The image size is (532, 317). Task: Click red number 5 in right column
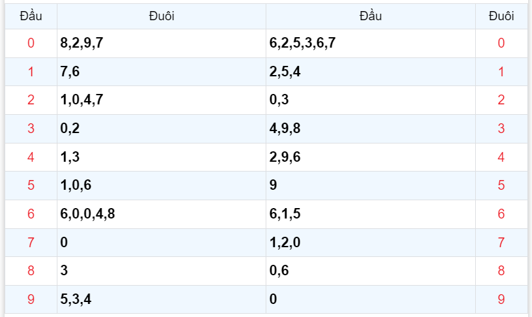click(501, 185)
